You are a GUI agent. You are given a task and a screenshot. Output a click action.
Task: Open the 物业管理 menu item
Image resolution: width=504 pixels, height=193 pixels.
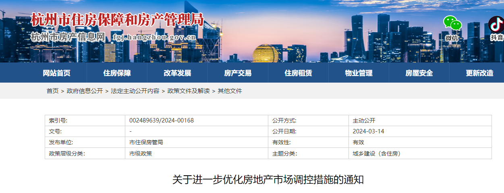click(359, 73)
